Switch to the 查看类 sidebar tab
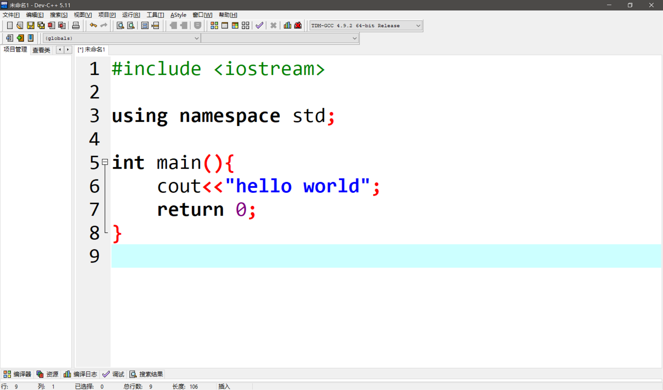This screenshot has width=663, height=390. pyautogui.click(x=41, y=50)
